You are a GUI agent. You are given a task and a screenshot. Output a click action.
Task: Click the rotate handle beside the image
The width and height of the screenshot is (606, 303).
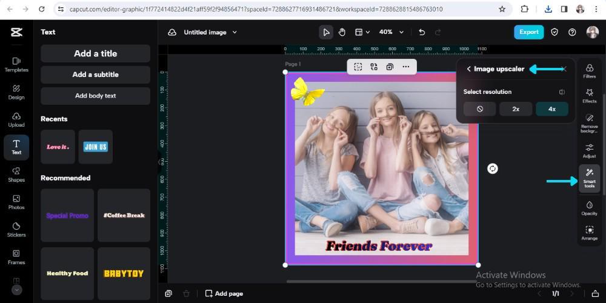492,168
